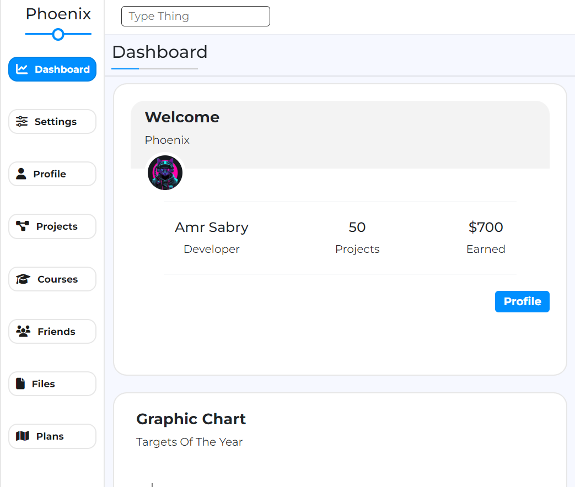Click the Plans map icon
575x487 pixels.
coord(23,436)
